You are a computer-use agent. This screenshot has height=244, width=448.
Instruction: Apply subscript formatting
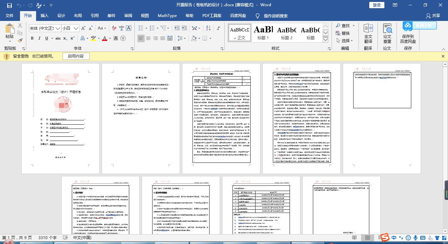pyautogui.click(x=65, y=38)
